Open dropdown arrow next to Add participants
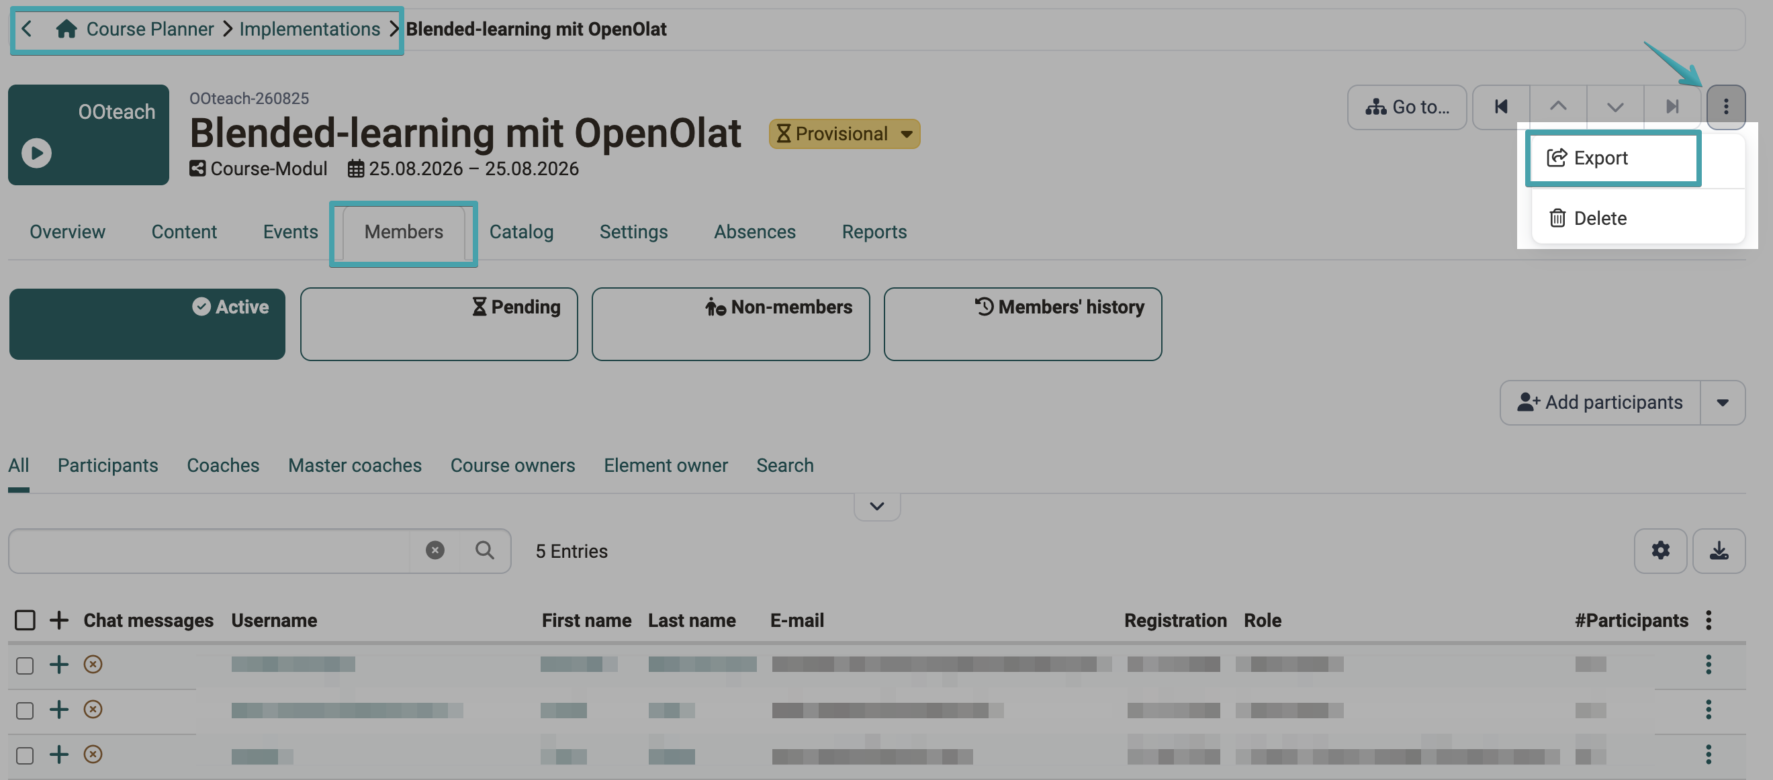Screen dimensions: 1773x780 pos(1723,402)
